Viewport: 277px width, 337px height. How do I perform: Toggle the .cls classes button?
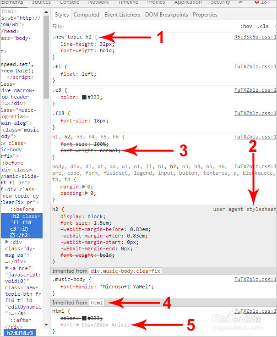(x=263, y=27)
